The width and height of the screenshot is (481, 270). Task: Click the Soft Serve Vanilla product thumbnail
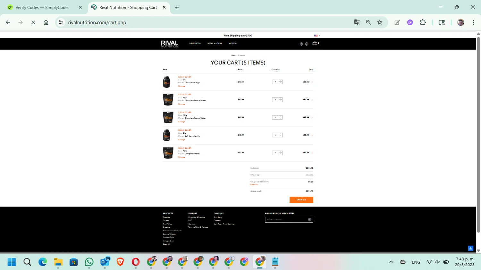pos(167,135)
